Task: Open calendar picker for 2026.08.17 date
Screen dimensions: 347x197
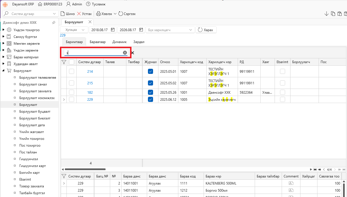Action: [x=141, y=30]
